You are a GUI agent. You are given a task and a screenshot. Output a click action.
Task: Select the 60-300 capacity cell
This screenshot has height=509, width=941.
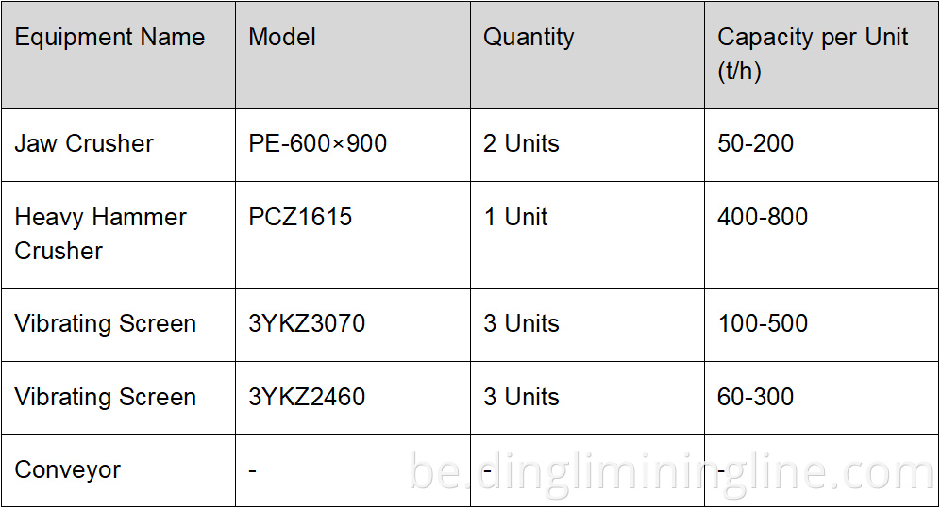click(x=755, y=397)
